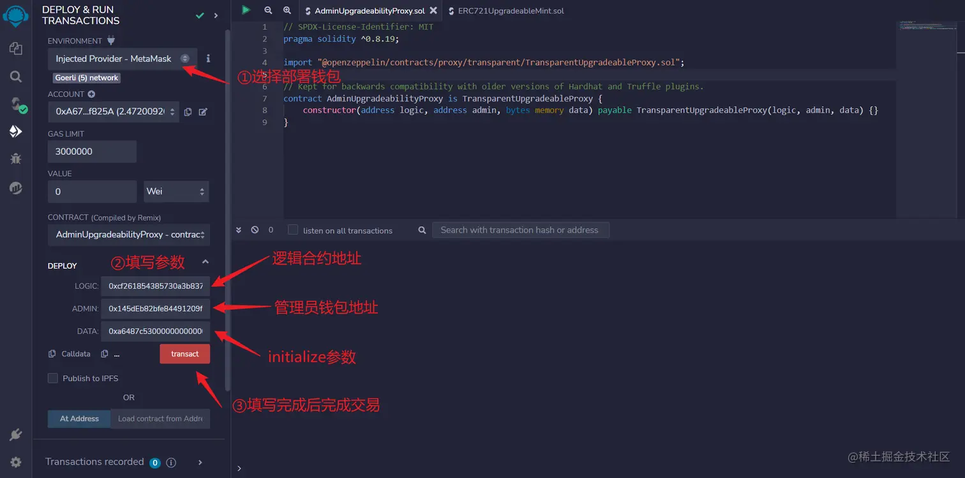Collapse the side panel with header chevron

pos(216,15)
